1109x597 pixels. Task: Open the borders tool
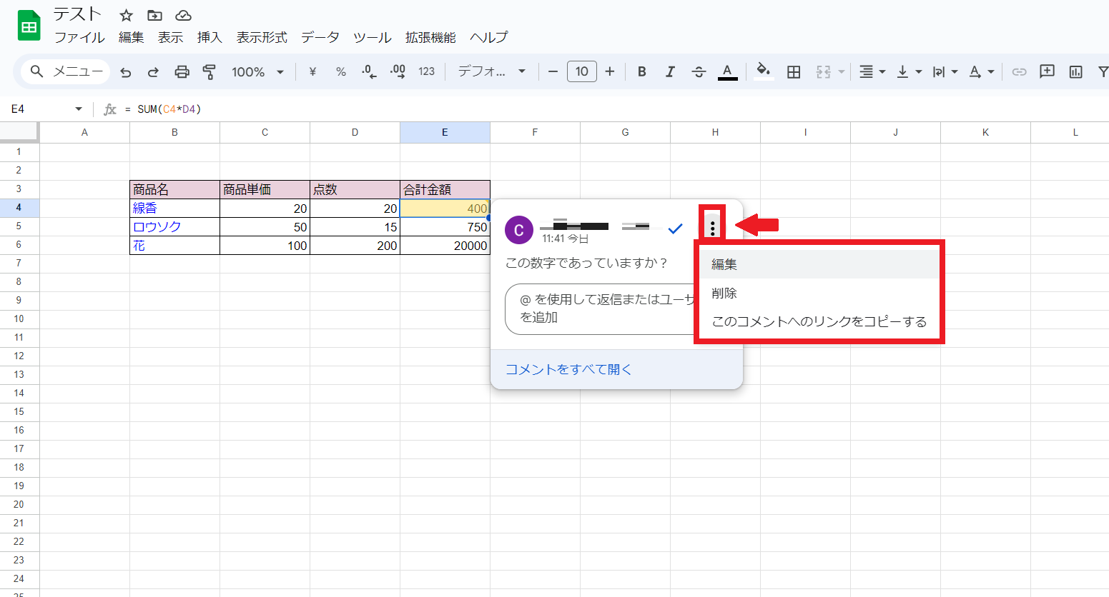793,71
